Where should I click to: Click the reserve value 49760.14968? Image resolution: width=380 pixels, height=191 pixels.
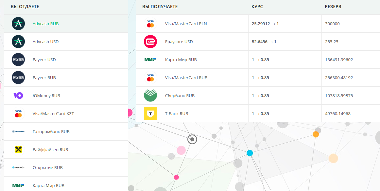click(x=337, y=113)
